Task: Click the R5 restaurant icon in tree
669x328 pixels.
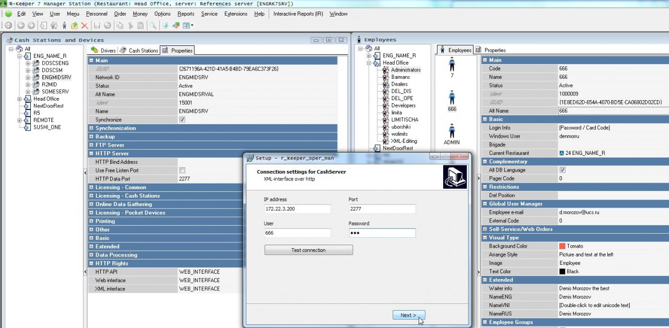Action: [x=28, y=113]
